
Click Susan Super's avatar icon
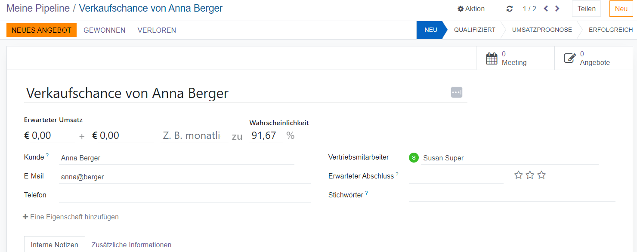click(414, 158)
